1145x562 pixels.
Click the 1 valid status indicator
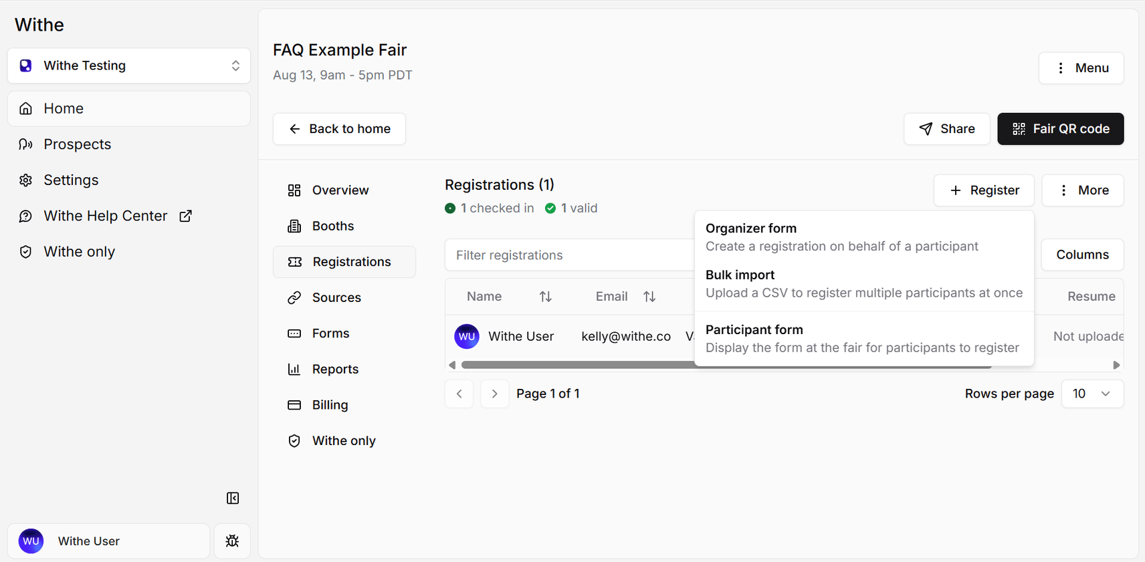tap(571, 208)
